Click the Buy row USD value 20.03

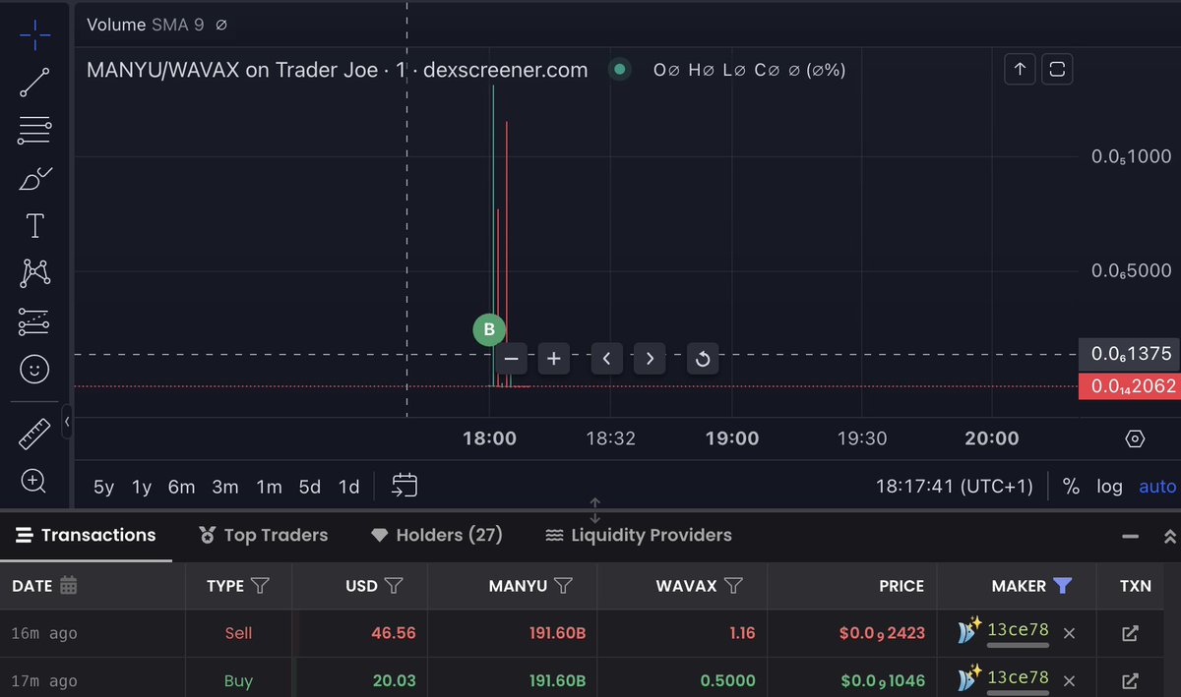coord(394,680)
